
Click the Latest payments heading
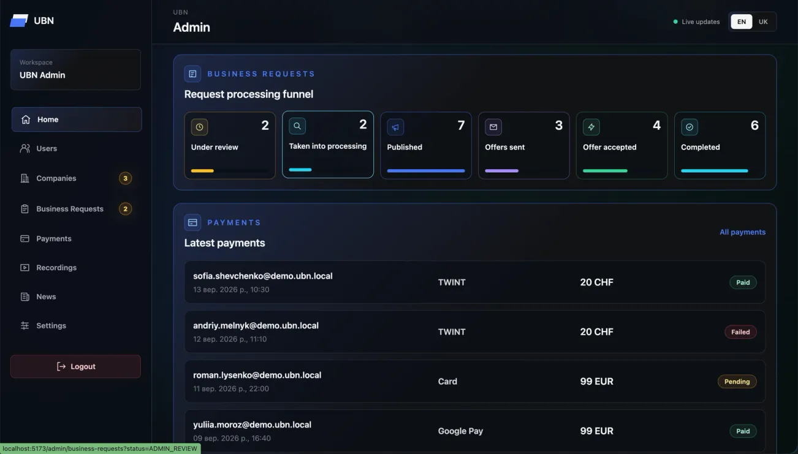(x=225, y=243)
